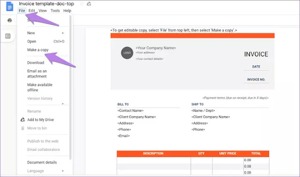Click the TOTAL column header

[x=256, y=154]
